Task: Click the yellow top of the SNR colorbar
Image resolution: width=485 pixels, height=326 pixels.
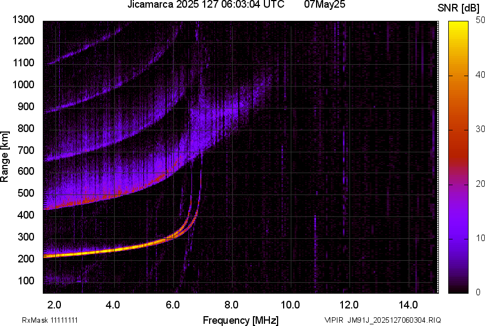Action: [x=458, y=26]
